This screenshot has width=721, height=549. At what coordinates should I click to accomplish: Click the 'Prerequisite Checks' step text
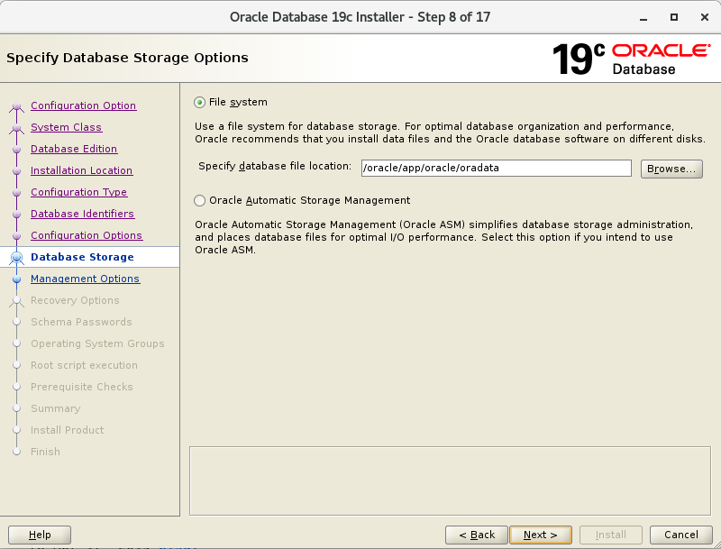(82, 387)
